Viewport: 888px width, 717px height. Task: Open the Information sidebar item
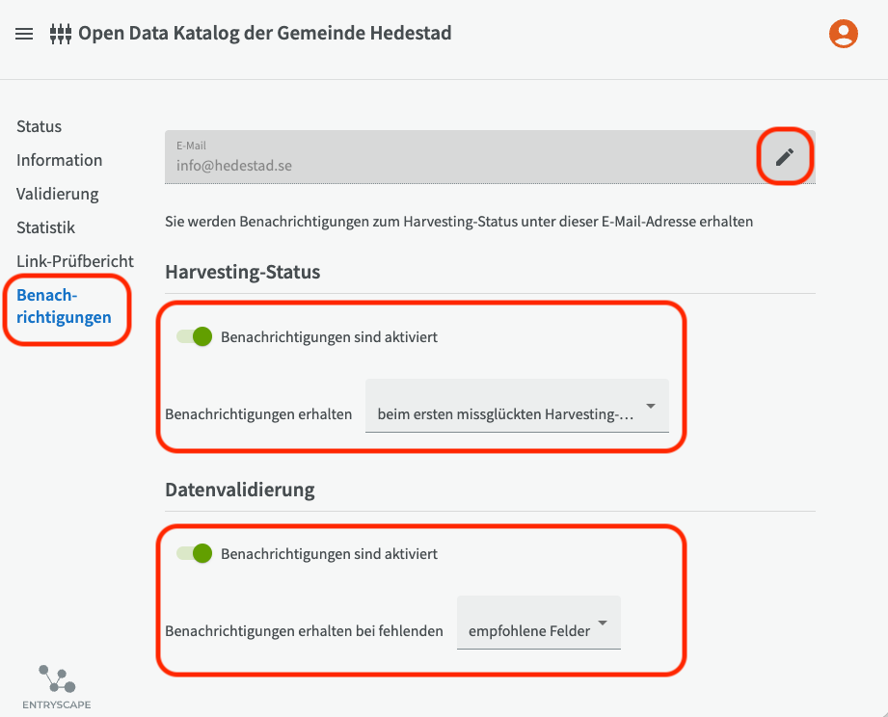coord(59,160)
